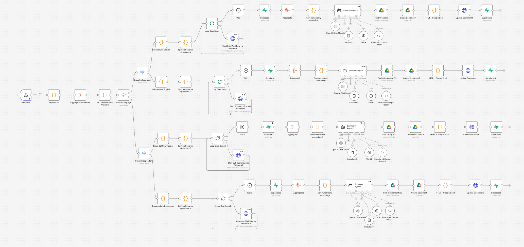
Task: Select the Switch Language node
Action: tap(124, 95)
